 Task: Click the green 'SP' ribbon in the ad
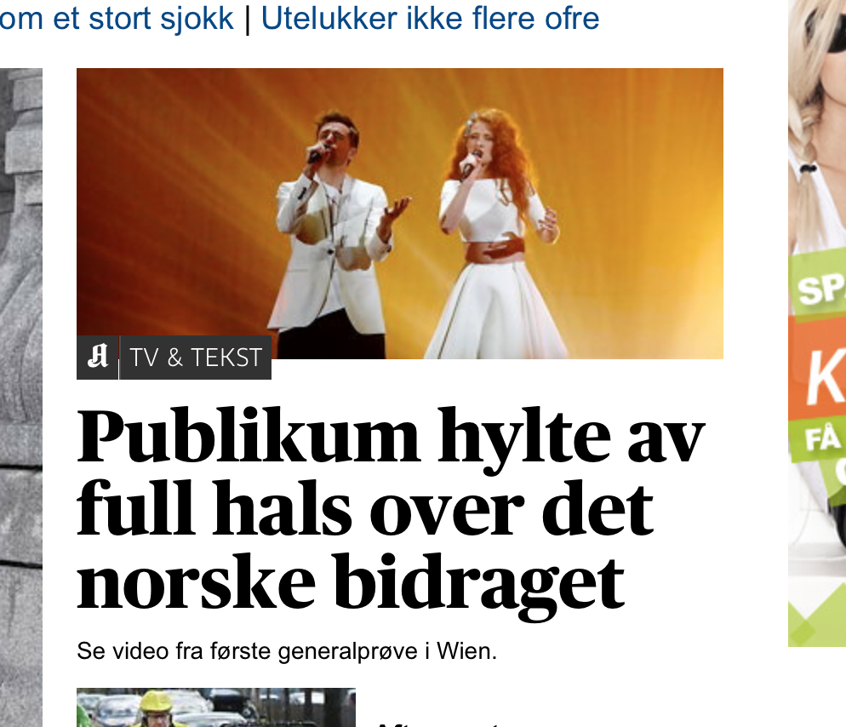(x=819, y=287)
